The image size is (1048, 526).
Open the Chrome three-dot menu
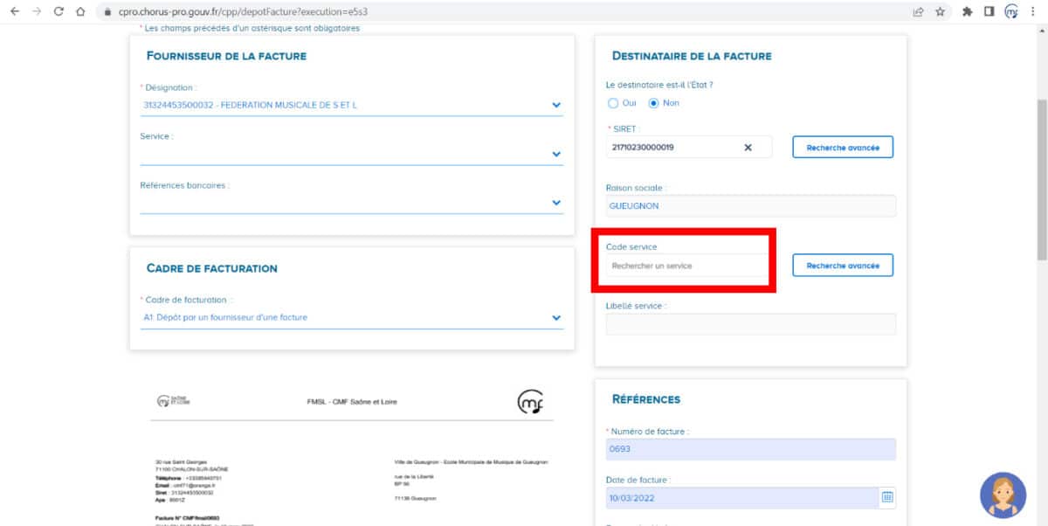[x=1033, y=12]
